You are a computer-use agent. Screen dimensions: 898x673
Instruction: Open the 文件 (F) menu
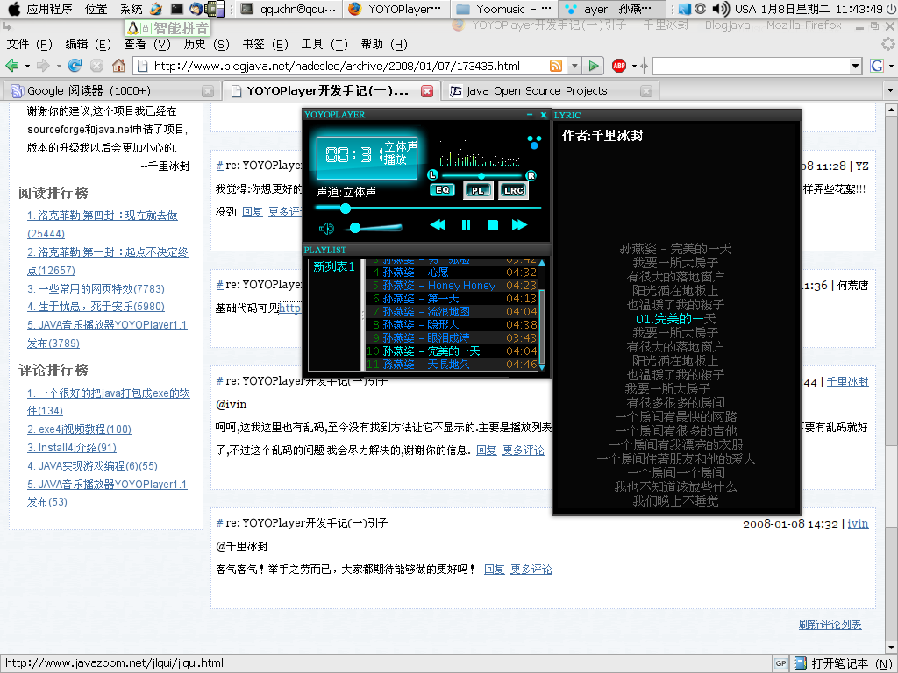29,44
